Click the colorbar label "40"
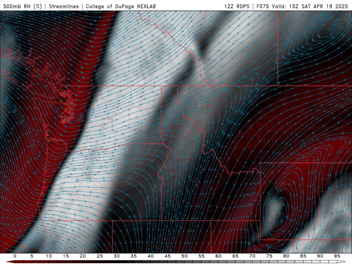 pos(150,256)
